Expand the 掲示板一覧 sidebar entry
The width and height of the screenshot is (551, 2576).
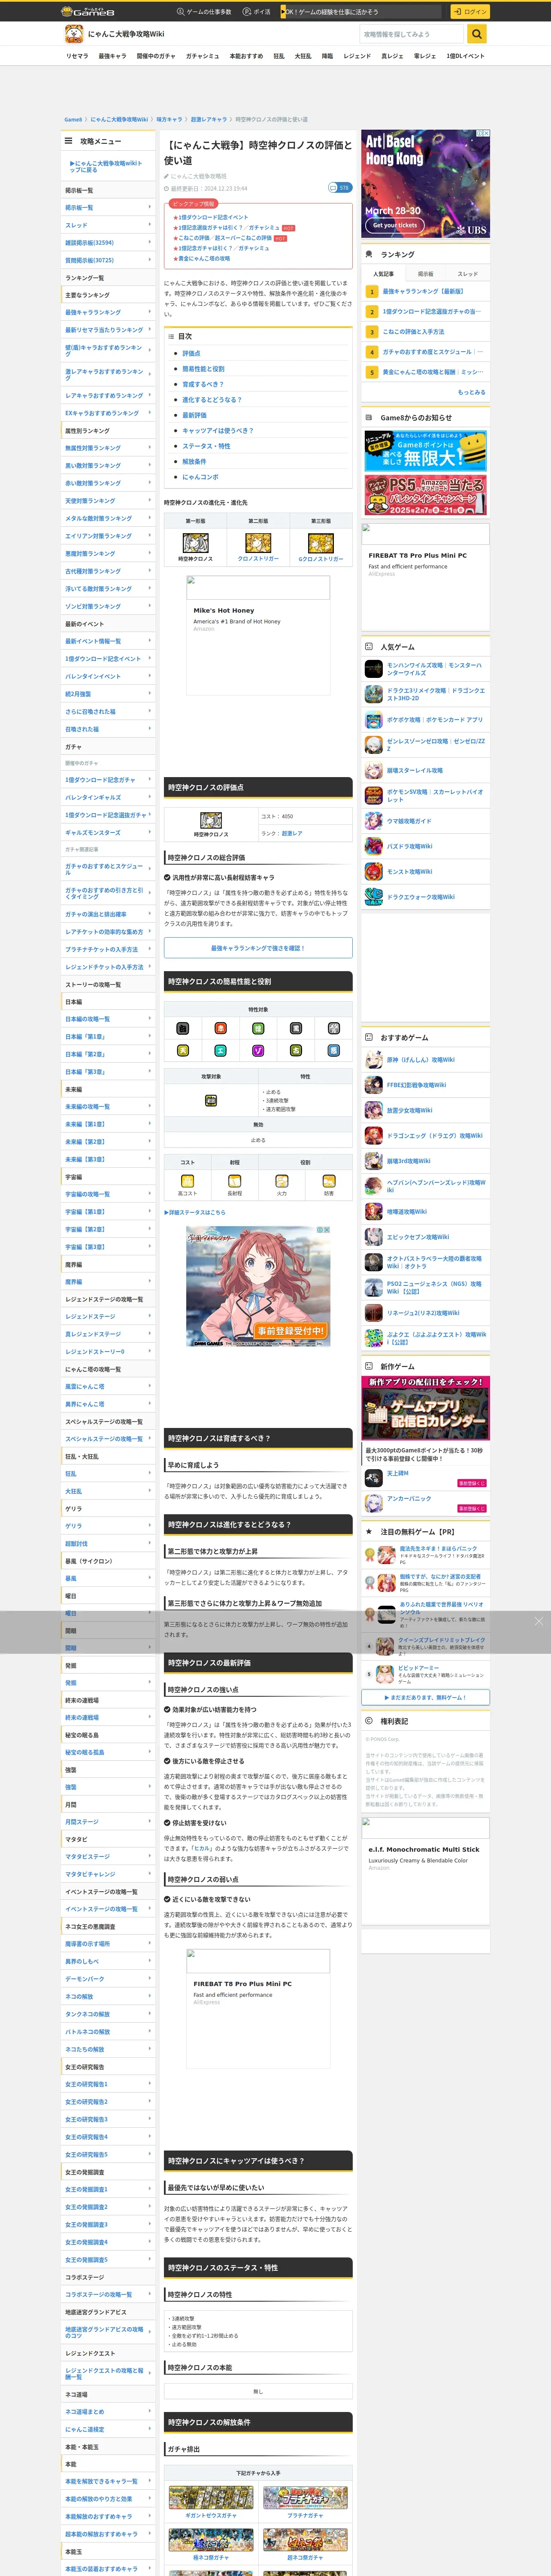pyautogui.click(x=108, y=207)
